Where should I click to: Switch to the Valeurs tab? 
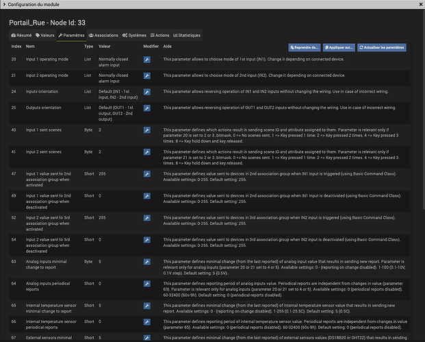[x=44, y=34]
